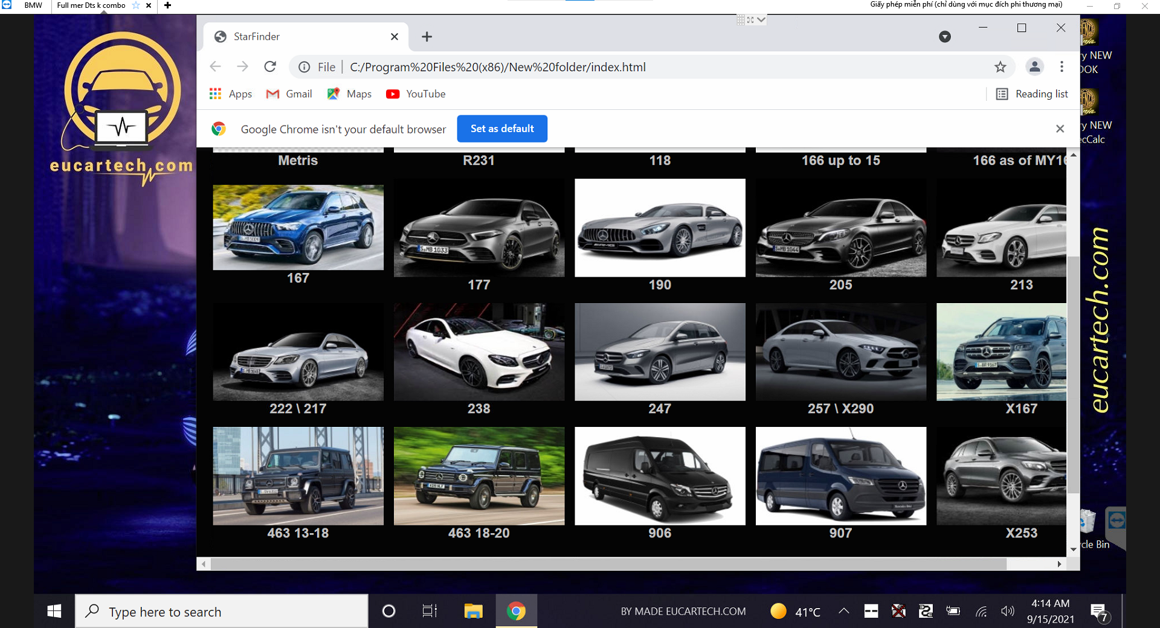Open the YouTube bookmark
Image resolution: width=1160 pixels, height=628 pixels.
click(x=416, y=94)
